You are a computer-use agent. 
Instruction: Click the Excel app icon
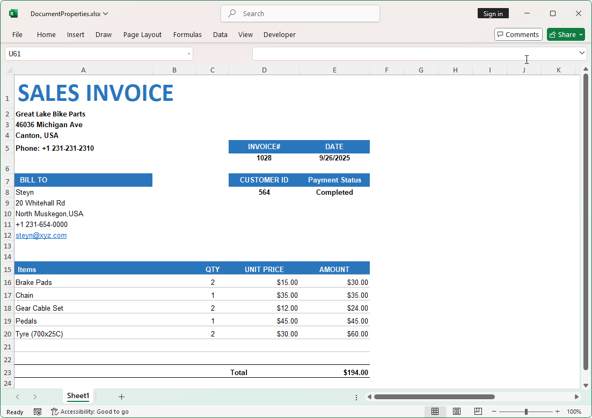pyautogui.click(x=12, y=13)
